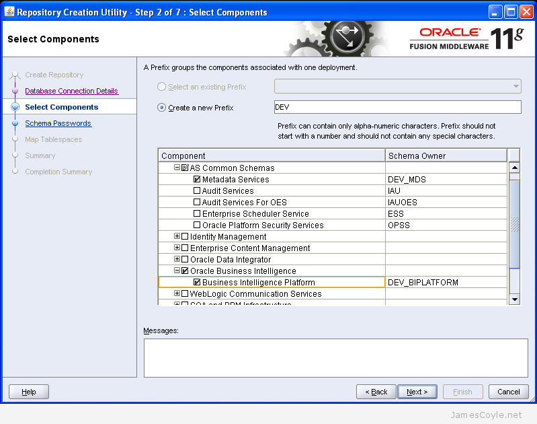
Task: Expand the WebLogic Communication Services node
Action: click(x=177, y=293)
